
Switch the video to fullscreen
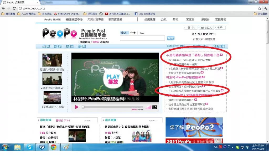[x=154, y=107]
